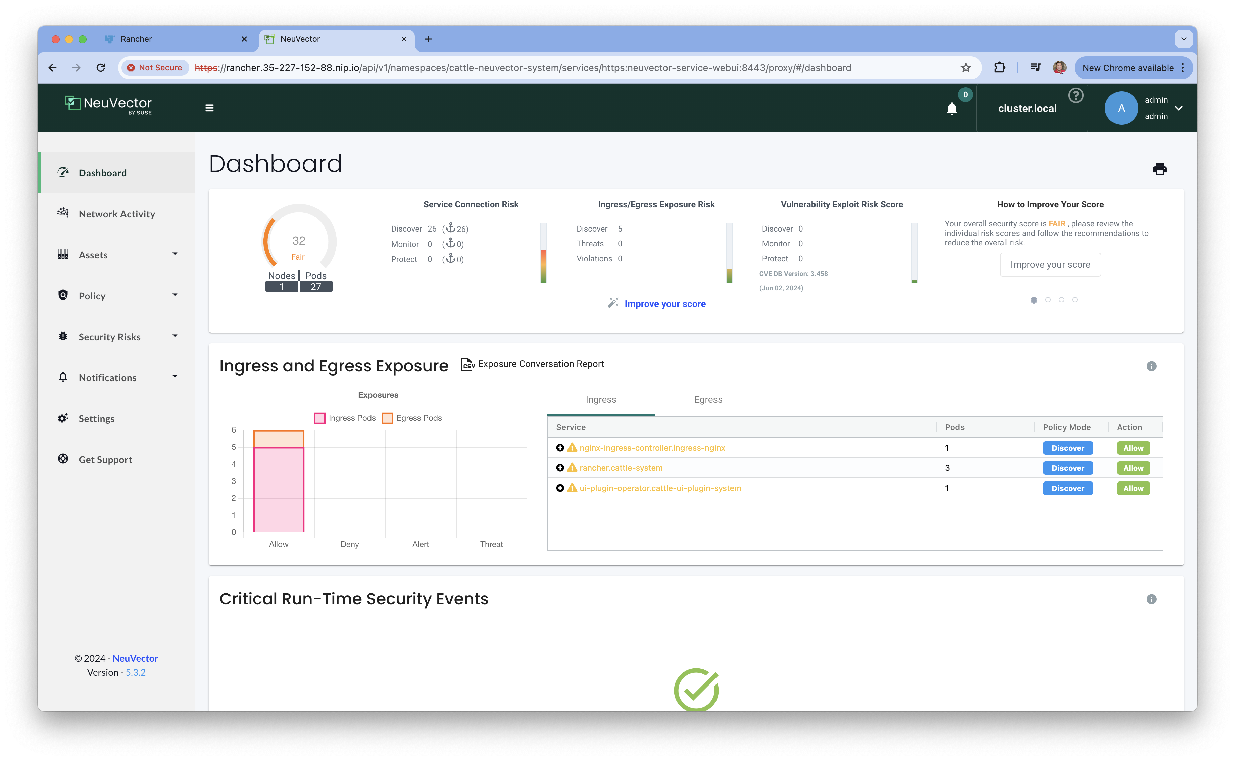Expand the nginx-ingress-controller service row

coord(560,448)
